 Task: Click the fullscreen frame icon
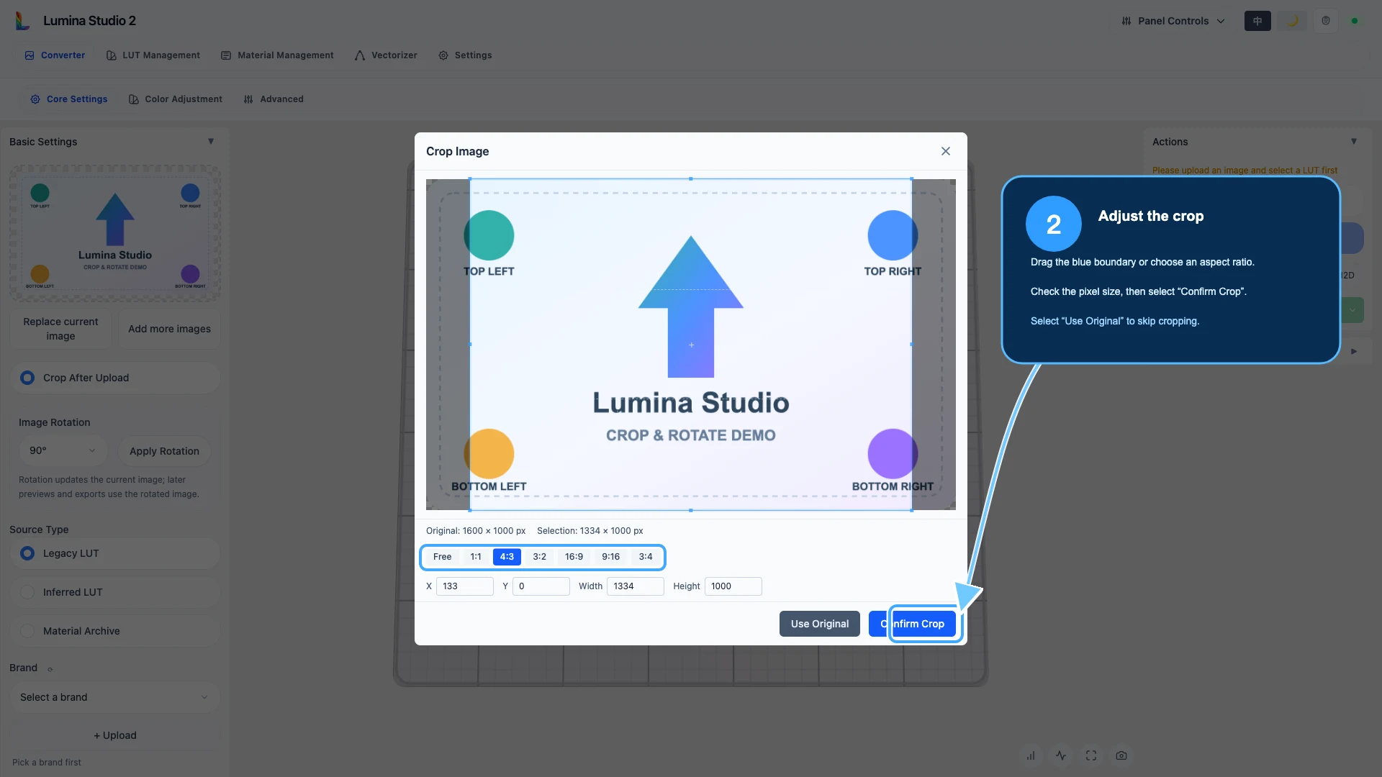point(1091,755)
